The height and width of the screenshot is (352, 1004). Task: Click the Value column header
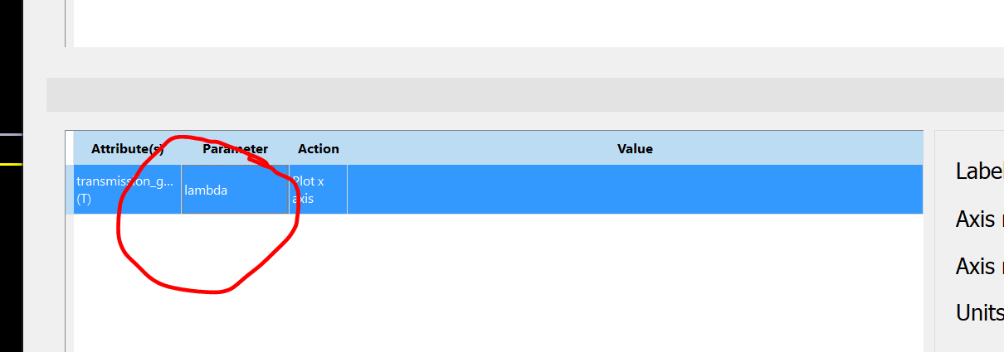click(x=635, y=149)
